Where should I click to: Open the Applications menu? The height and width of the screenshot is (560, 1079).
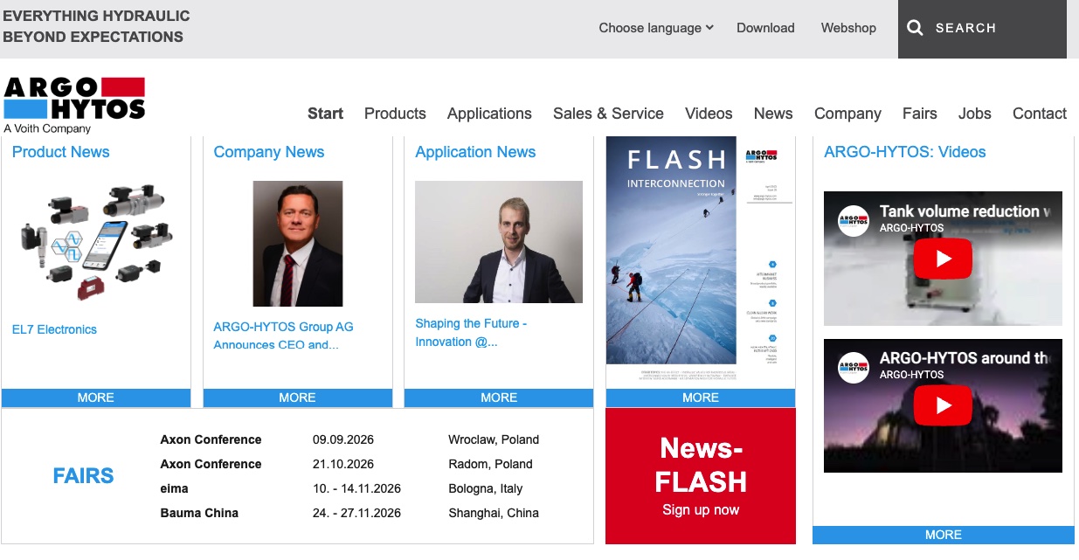(489, 114)
